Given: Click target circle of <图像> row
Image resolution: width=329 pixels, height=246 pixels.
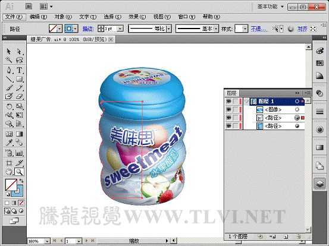Looking at the screenshot, I should click(297, 109).
